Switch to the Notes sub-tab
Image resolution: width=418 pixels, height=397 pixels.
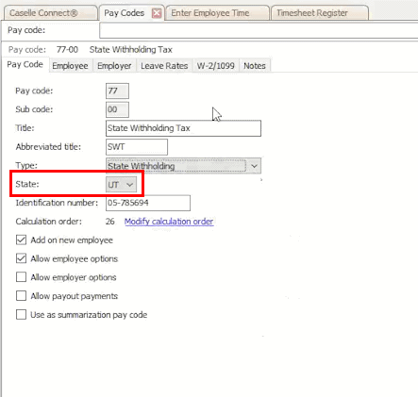pyautogui.click(x=255, y=66)
